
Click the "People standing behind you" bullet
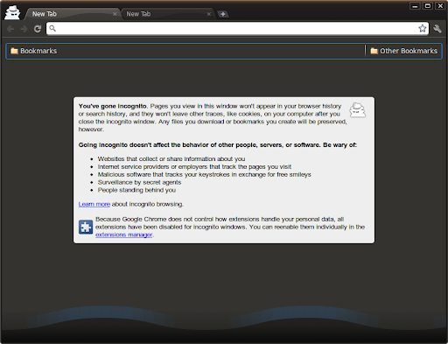tap(136, 190)
